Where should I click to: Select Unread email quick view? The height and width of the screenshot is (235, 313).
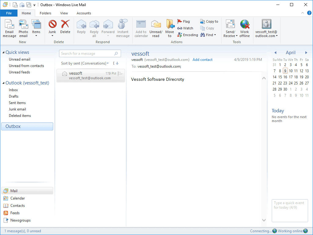(x=20, y=59)
